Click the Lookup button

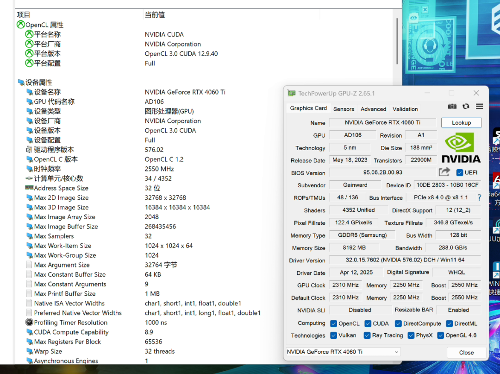461,123
